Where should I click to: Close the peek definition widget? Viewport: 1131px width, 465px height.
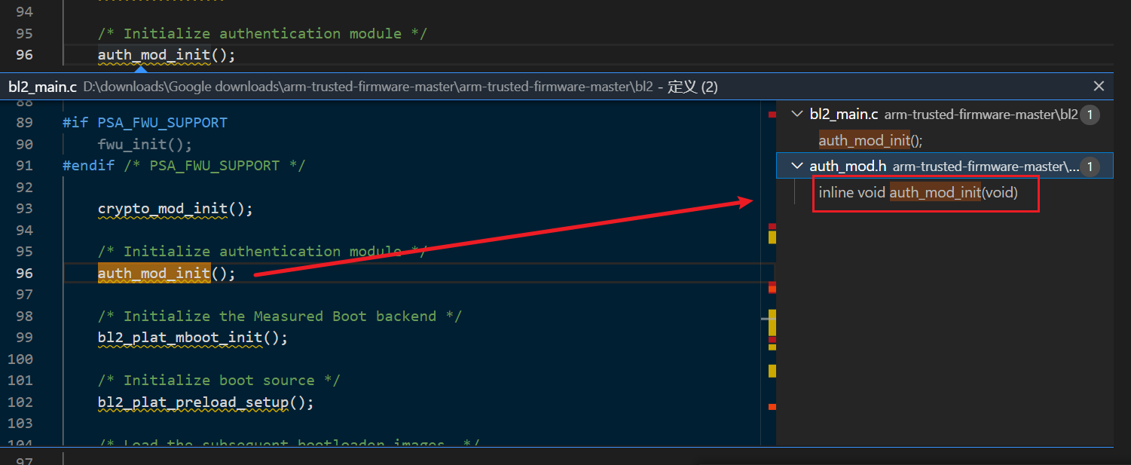pyautogui.click(x=1099, y=86)
